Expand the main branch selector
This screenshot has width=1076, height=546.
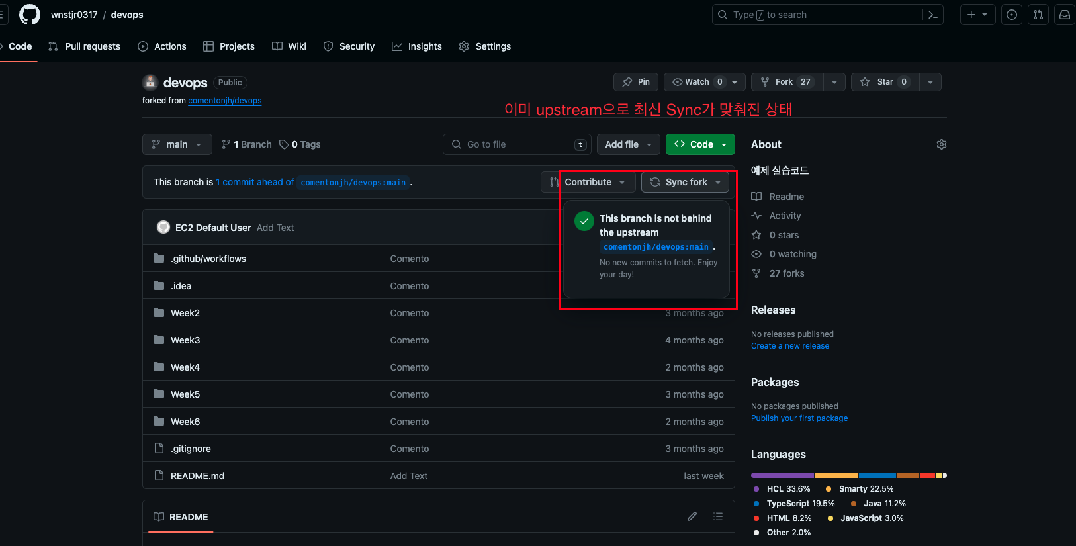click(177, 144)
